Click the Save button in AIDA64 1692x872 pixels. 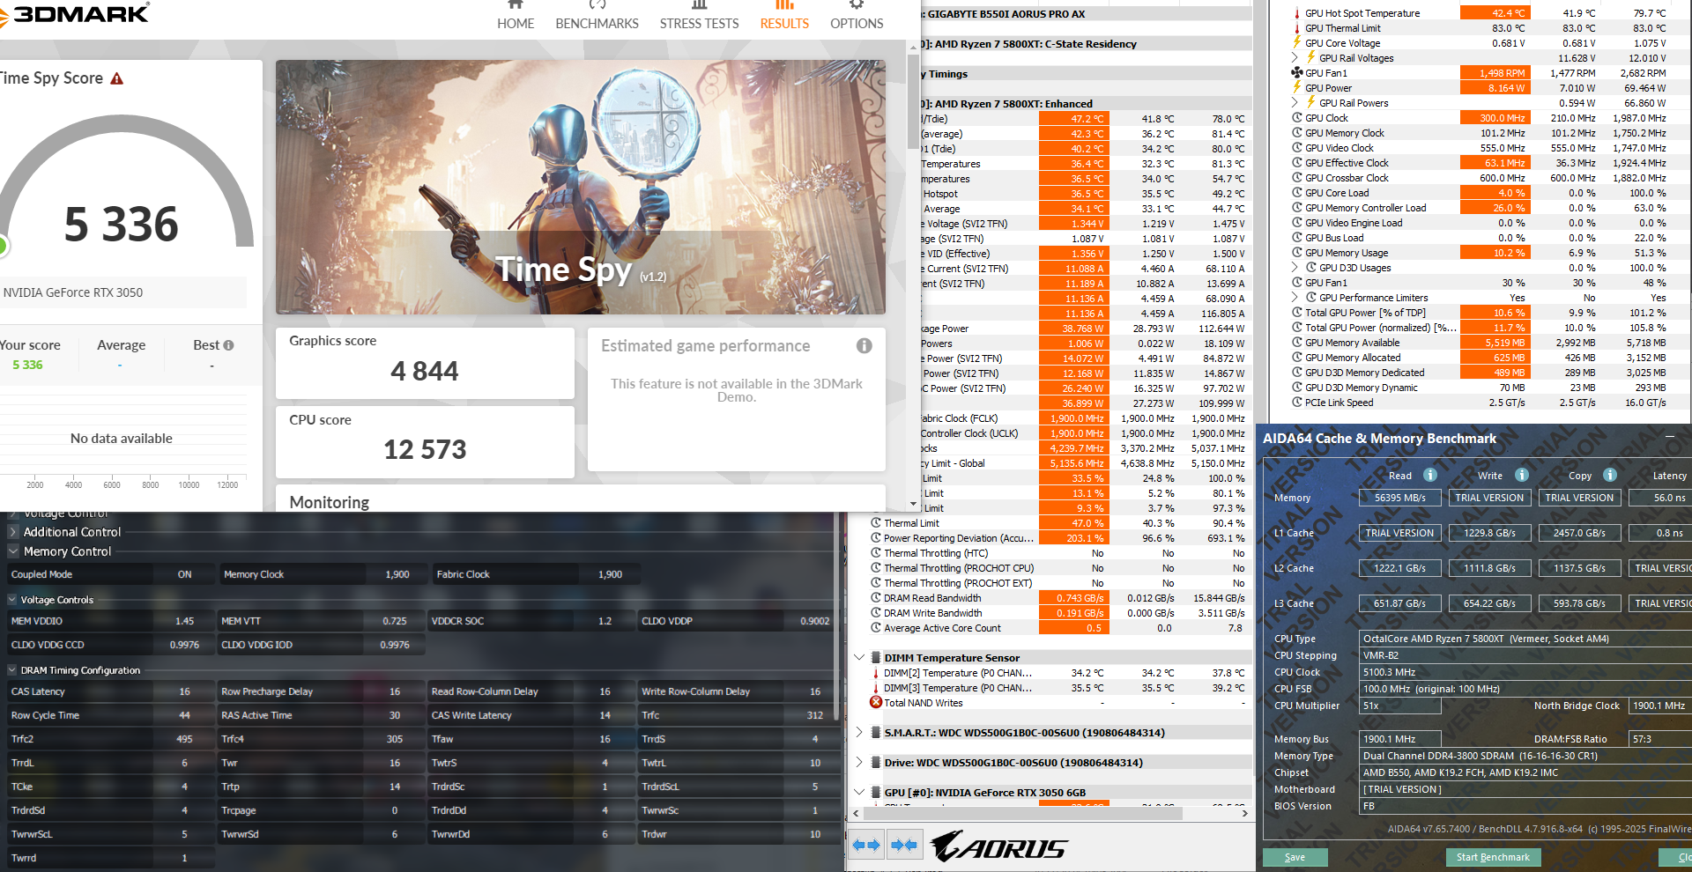tap(1295, 857)
